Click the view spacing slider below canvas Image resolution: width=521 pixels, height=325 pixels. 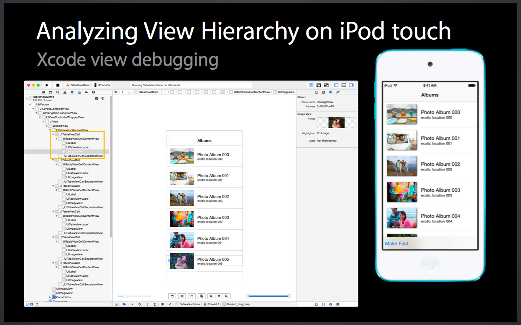click(135, 296)
